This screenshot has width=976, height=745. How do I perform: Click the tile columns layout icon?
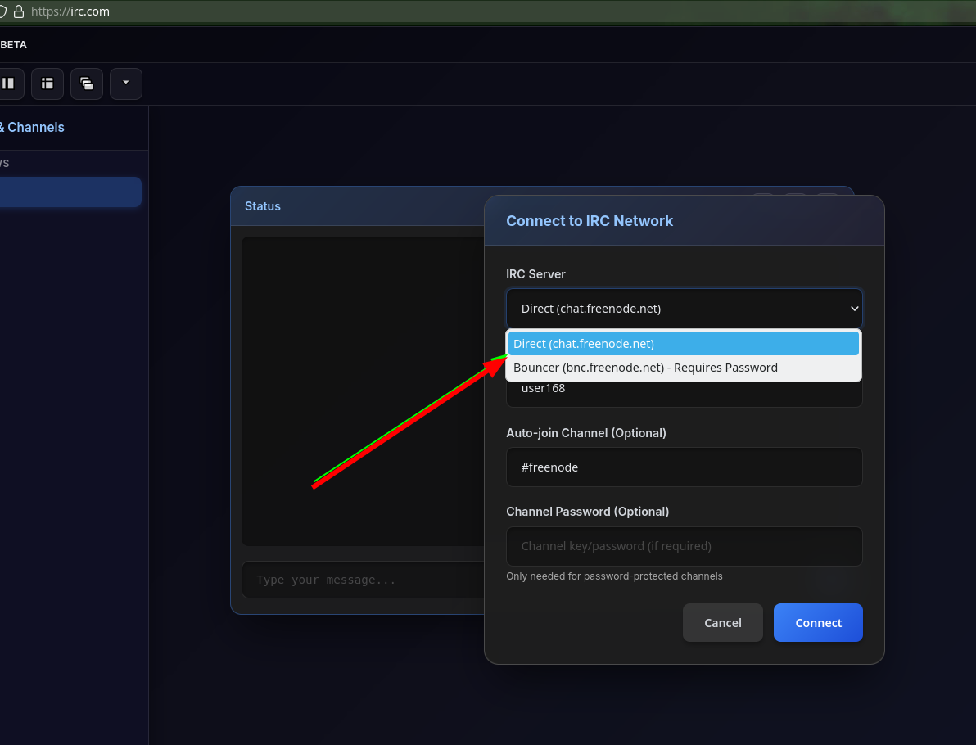(8, 84)
